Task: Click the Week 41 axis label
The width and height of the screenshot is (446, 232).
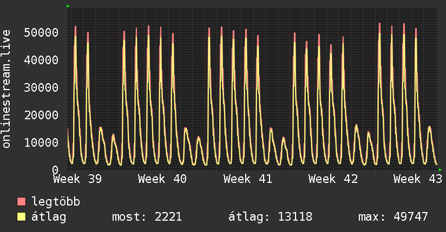Action: click(x=247, y=179)
